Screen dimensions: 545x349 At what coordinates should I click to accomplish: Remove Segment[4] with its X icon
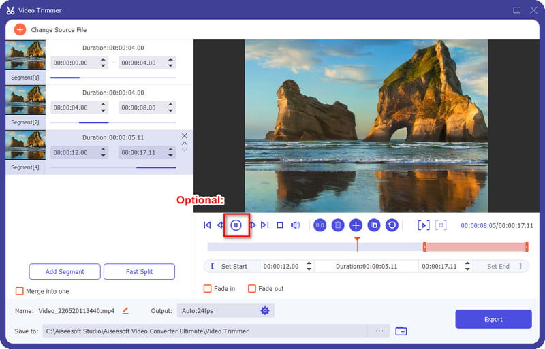pos(185,136)
